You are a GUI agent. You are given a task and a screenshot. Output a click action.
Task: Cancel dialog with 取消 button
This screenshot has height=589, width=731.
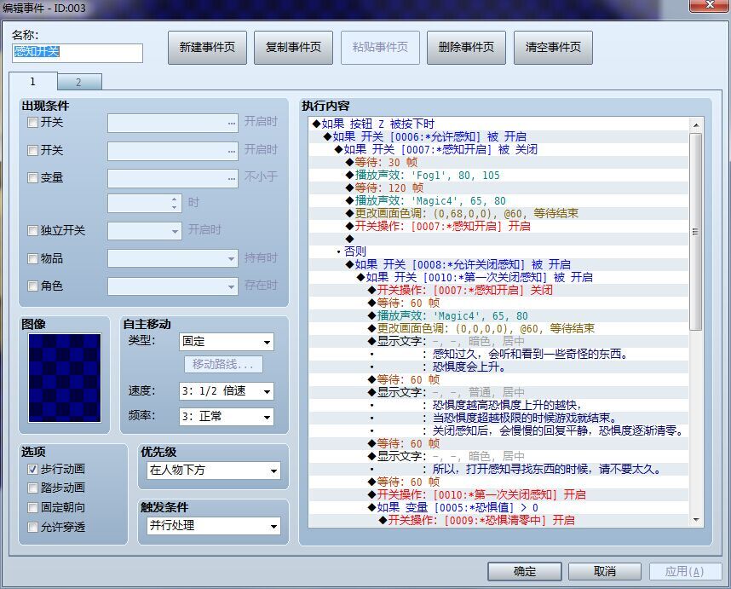coord(605,571)
